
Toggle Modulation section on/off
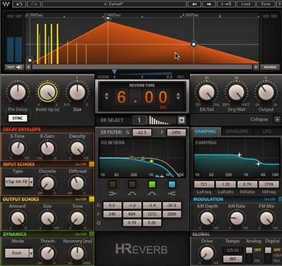(x=280, y=199)
